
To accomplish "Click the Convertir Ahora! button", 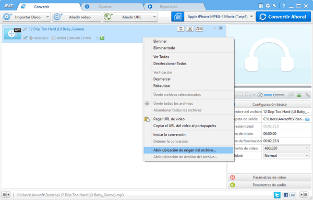I will [x=283, y=17].
